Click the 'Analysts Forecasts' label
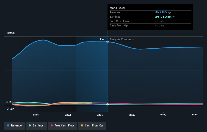Screen dimensions: 207x132 coord(122,39)
